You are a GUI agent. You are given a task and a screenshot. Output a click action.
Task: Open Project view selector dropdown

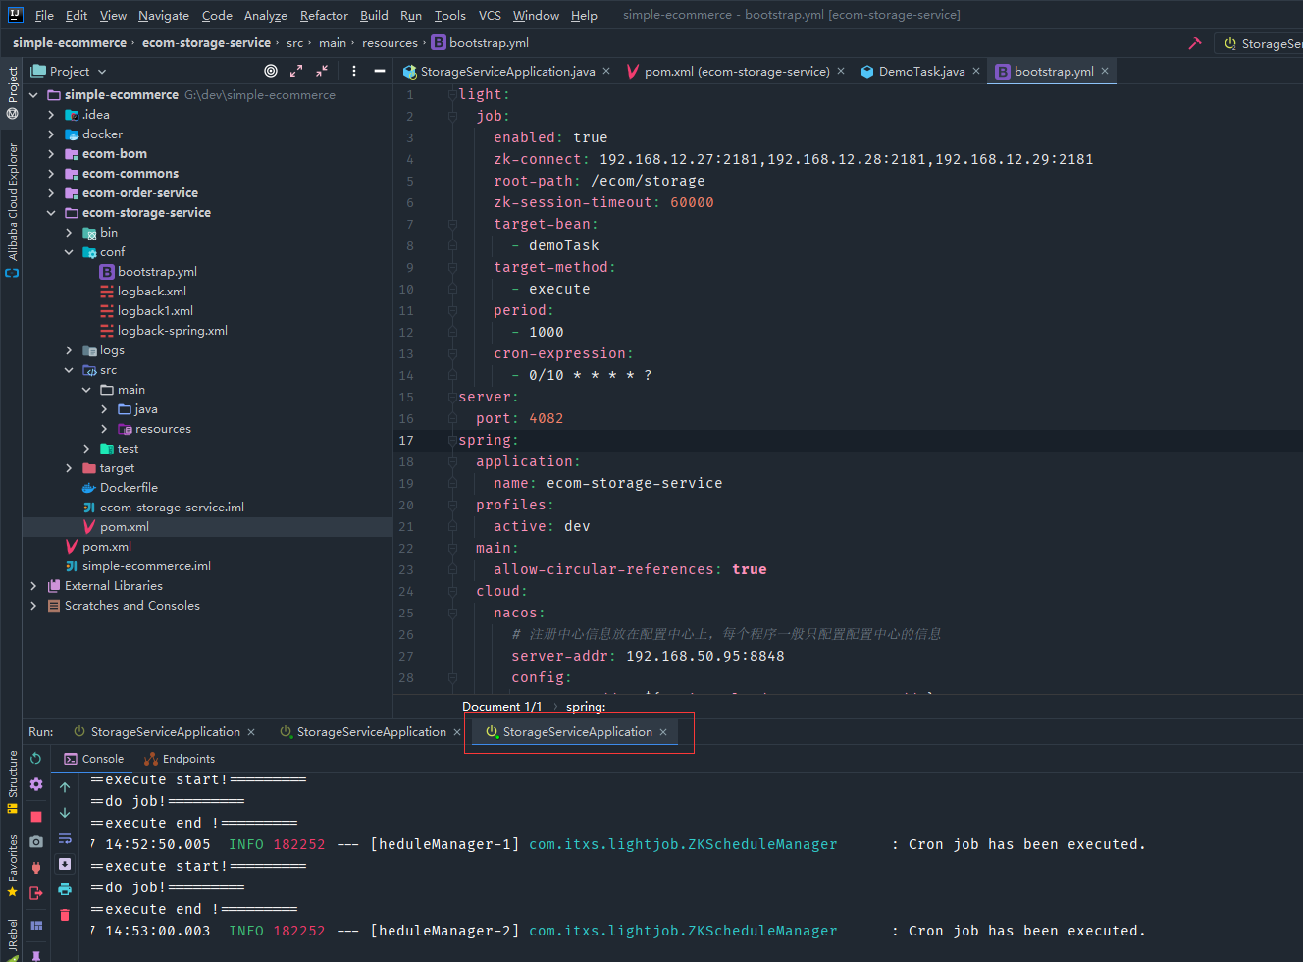[69, 71]
